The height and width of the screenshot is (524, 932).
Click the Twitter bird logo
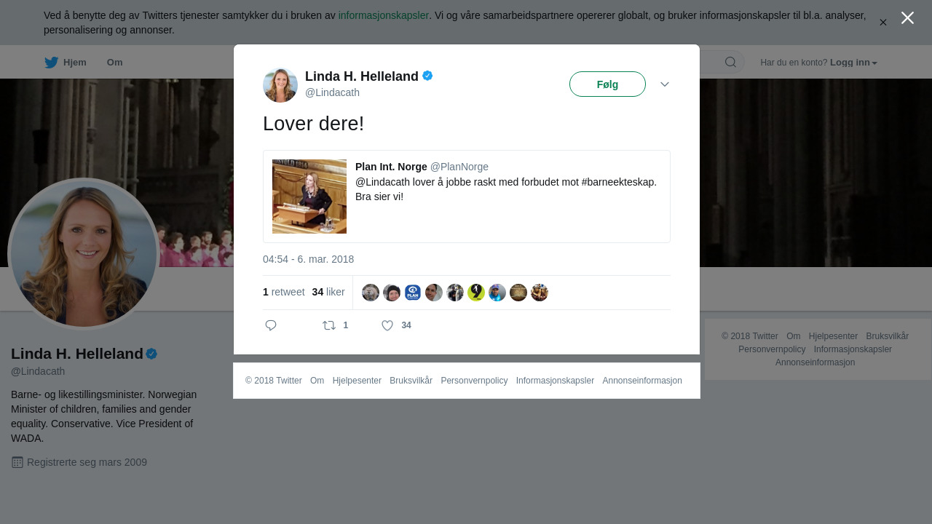tap(51, 63)
